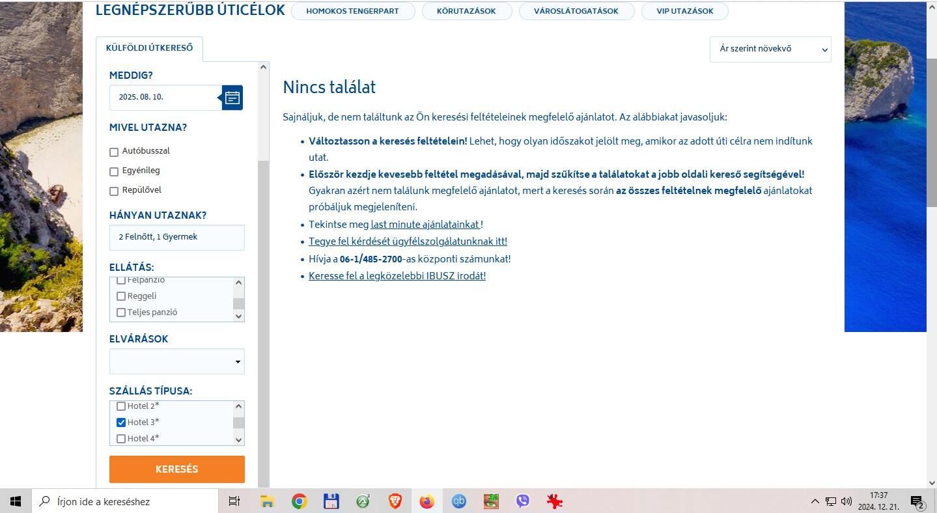The image size is (937, 513).
Task: Click the SZÁLLÁS TÍPUSA list up arrow
Action: 238,406
